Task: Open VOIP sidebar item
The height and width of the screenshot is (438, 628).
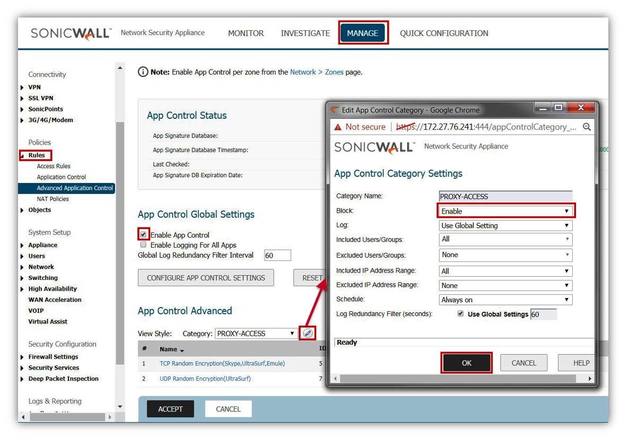Action: pyautogui.click(x=36, y=311)
